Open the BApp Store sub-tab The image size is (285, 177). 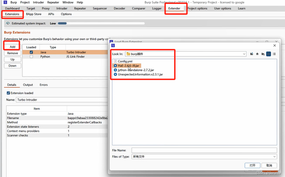pyautogui.click(x=34, y=14)
